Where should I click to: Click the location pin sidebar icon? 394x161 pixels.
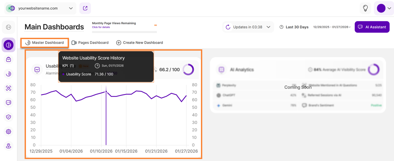9,146
